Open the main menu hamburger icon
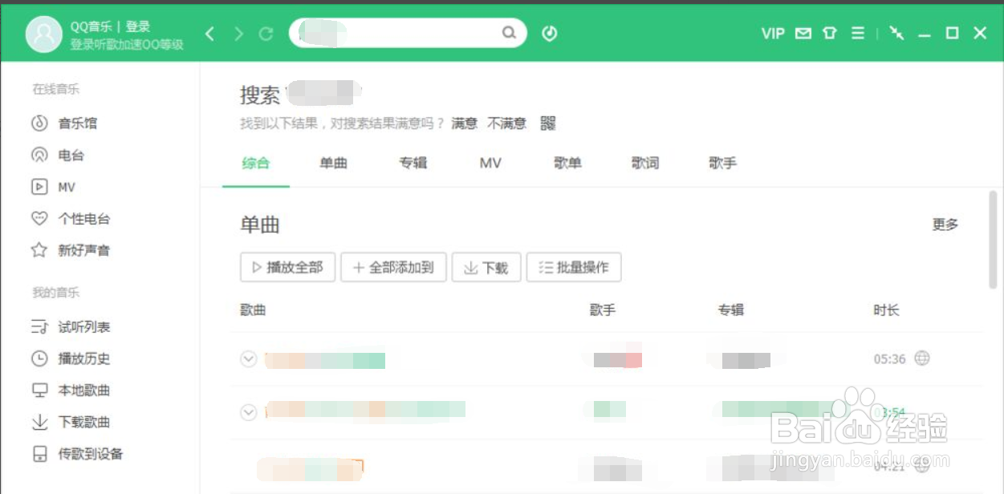The image size is (1004, 494). point(857,33)
